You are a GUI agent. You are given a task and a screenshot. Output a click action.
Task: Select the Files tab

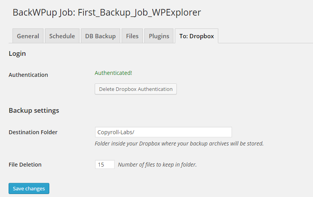tap(132, 36)
